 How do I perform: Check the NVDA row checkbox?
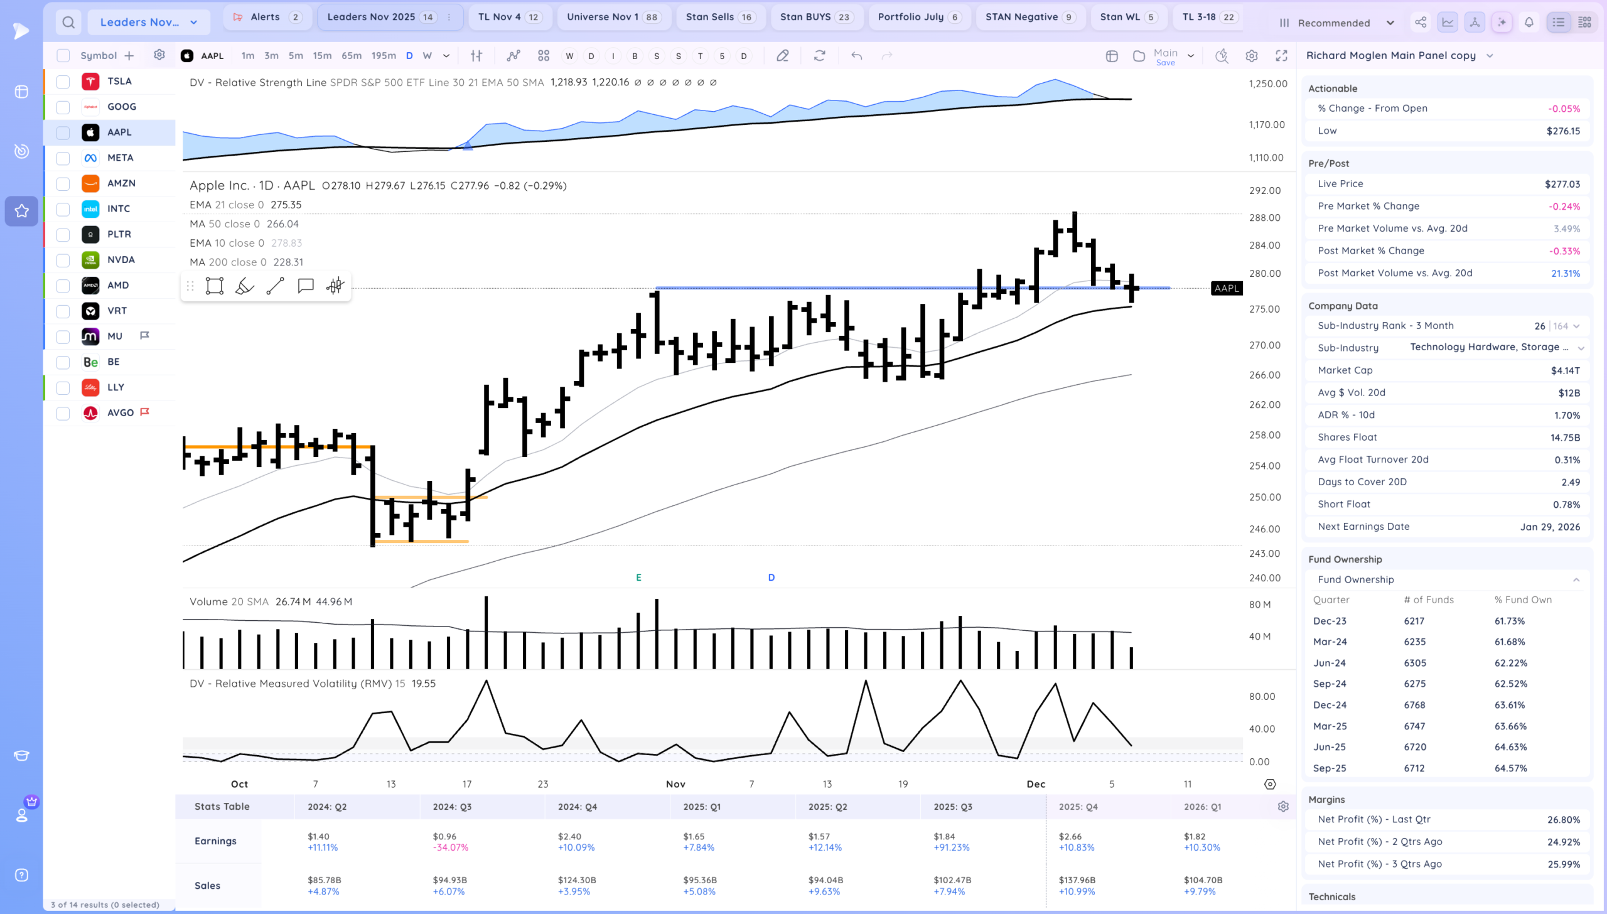(x=63, y=260)
